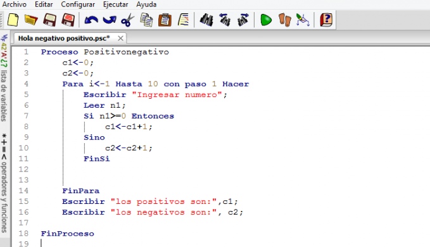Click the FinProceso keyword
The width and height of the screenshot is (430, 247).
click(x=68, y=234)
